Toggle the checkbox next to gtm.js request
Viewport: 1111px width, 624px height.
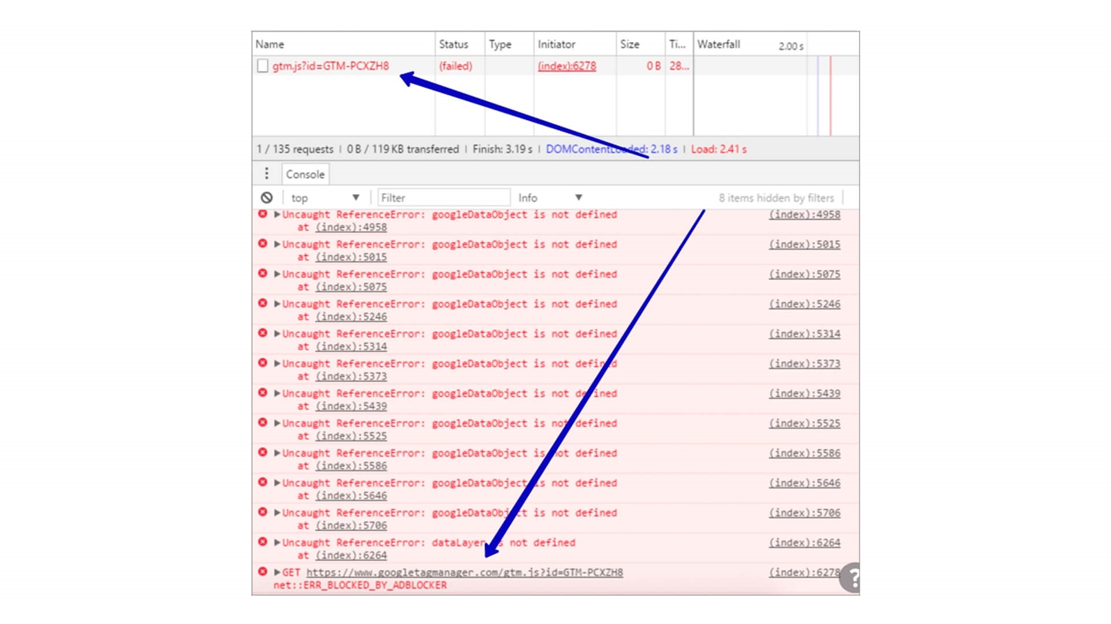click(x=263, y=65)
